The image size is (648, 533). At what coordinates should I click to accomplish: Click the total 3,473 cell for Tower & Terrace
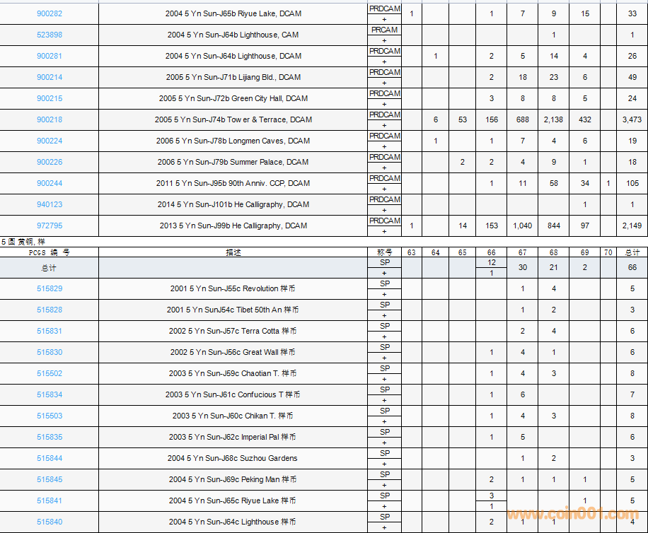(632, 119)
